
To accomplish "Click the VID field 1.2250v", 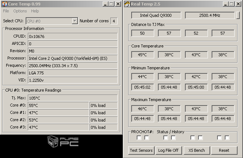I will [72, 80].
